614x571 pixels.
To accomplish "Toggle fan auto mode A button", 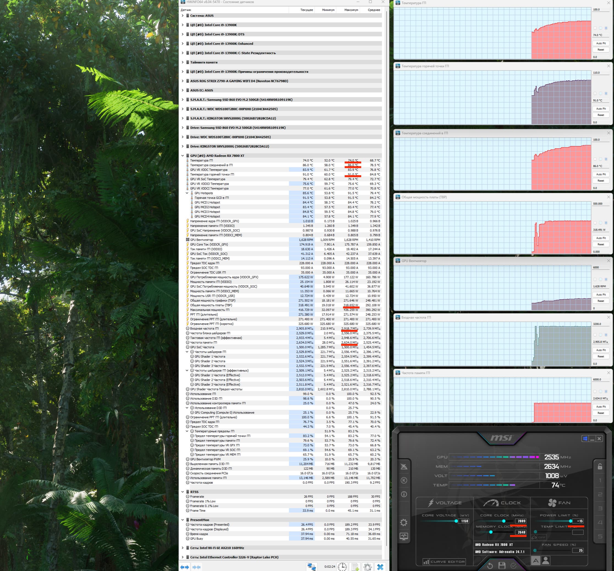I will [536, 561].
